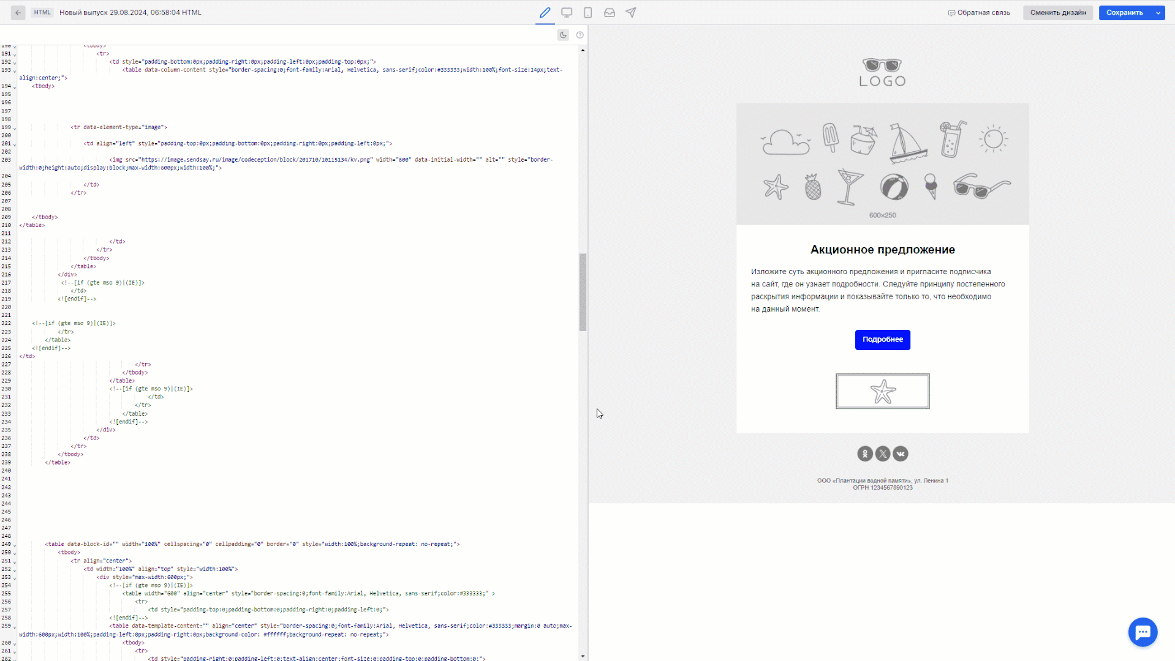Place cursor on img src line 203
This screenshot has width=1175, height=661.
pyautogui.click(x=285, y=163)
